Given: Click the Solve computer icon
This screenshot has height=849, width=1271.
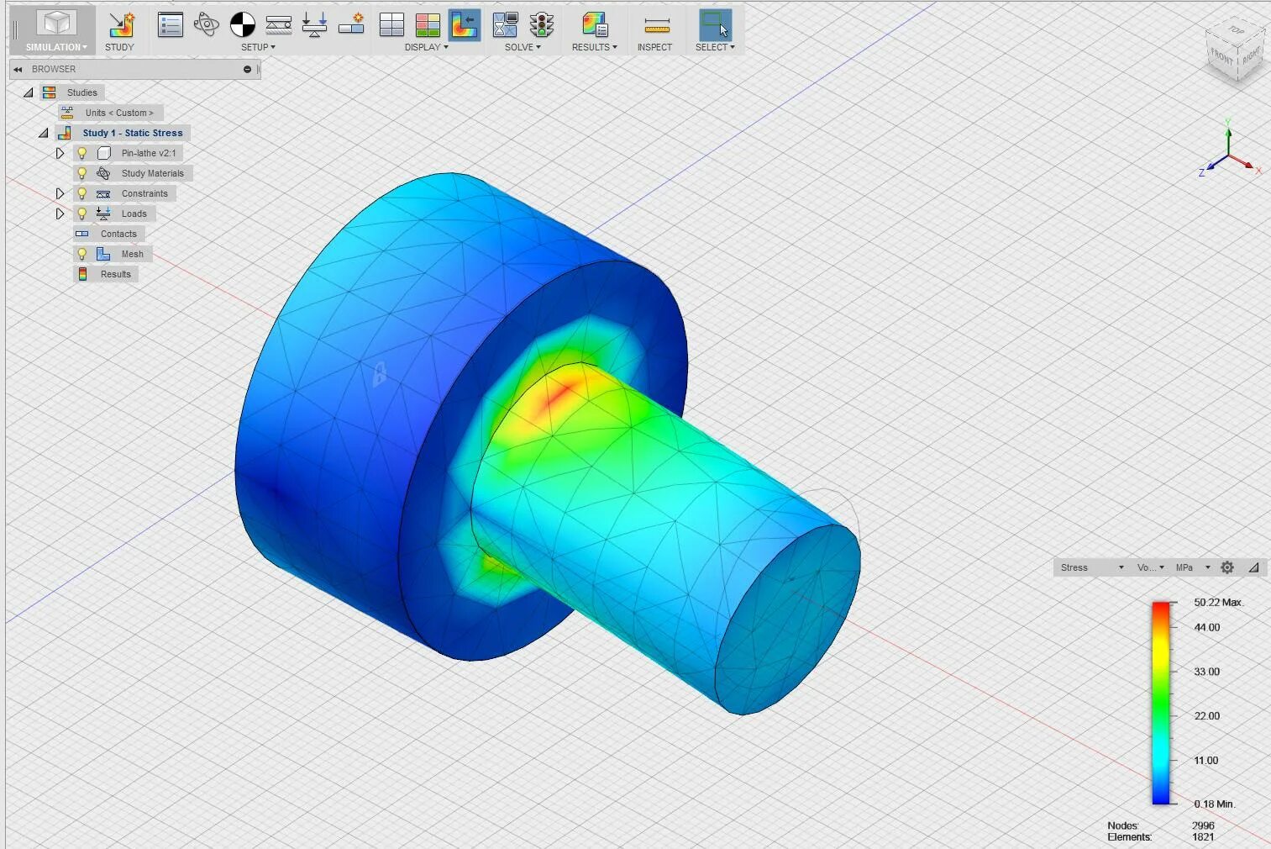Looking at the screenshot, I should [505, 25].
